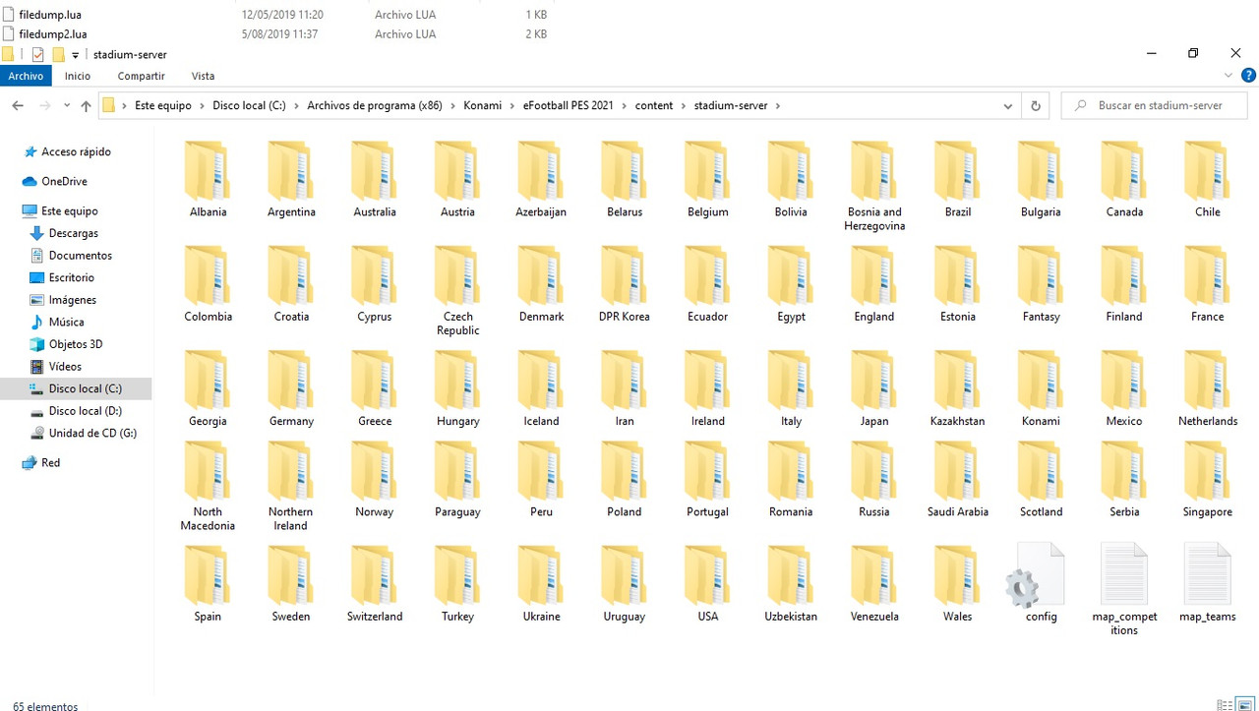Switch to the Vista tab
The image size is (1259, 711).
tap(203, 76)
